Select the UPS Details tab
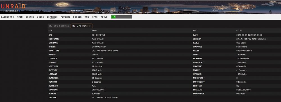The image size is (281, 102). 82,26
